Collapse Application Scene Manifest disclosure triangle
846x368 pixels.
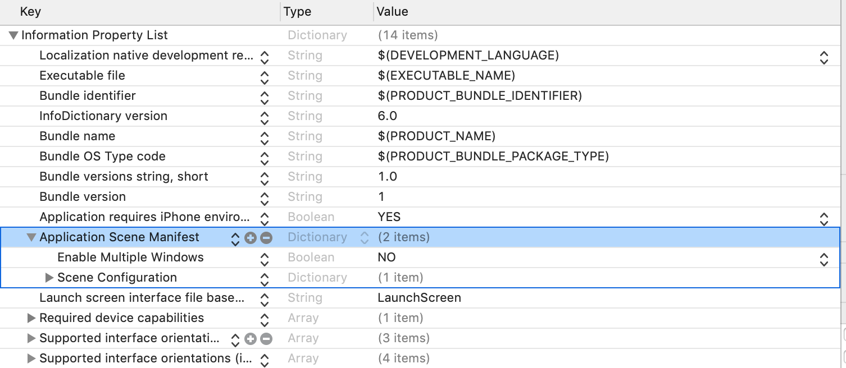(31, 237)
